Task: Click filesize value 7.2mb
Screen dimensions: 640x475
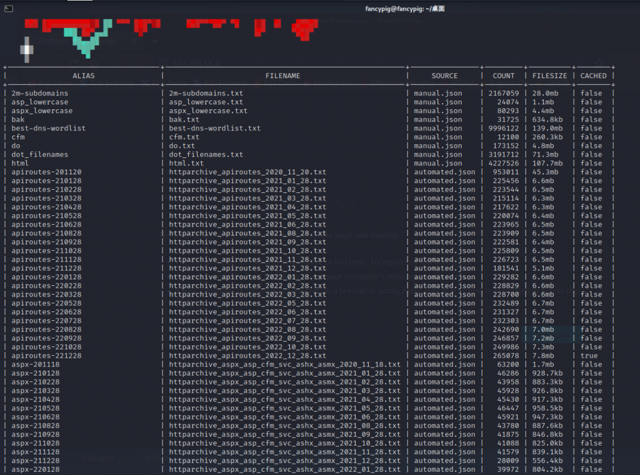Action: point(543,338)
